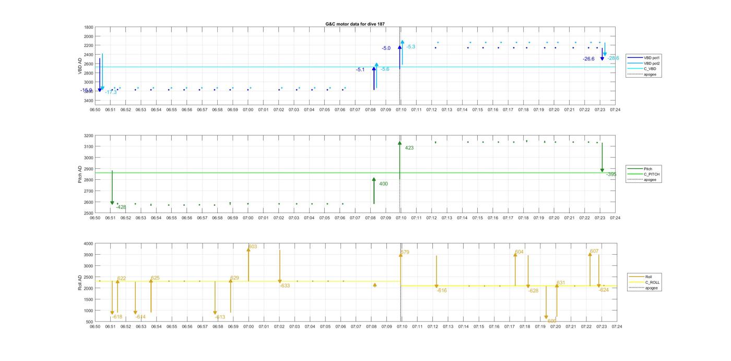Click the "Roll AD" axis label
This screenshot has width=731, height=361.
point(80,283)
